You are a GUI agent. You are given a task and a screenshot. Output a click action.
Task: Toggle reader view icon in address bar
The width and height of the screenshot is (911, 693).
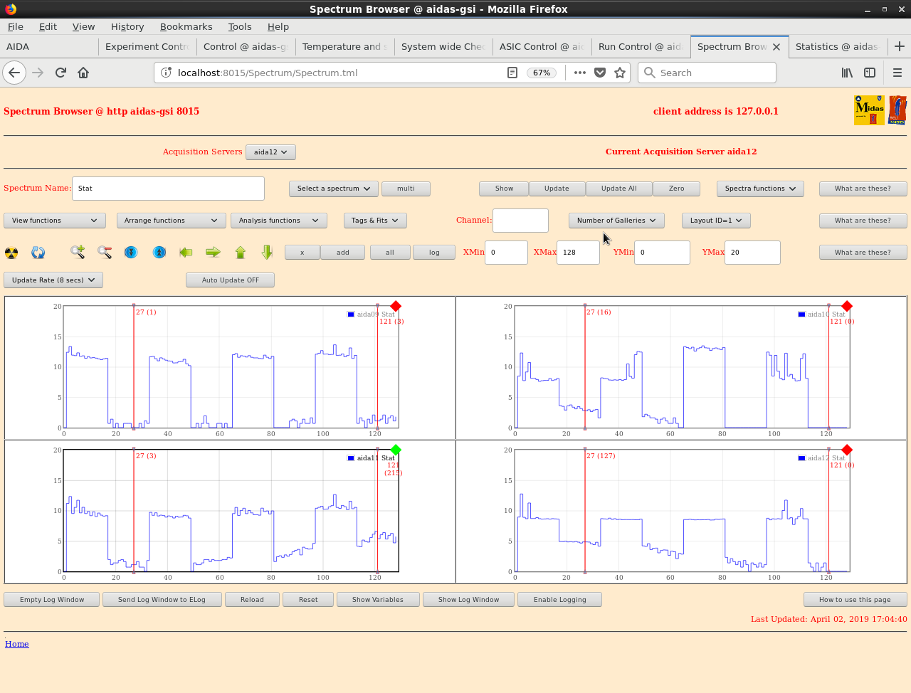(x=512, y=73)
